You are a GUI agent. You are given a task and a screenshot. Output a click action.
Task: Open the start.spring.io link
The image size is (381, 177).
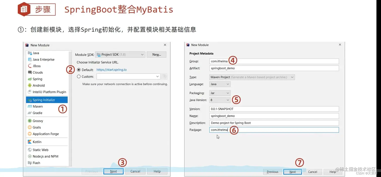pos(112,70)
